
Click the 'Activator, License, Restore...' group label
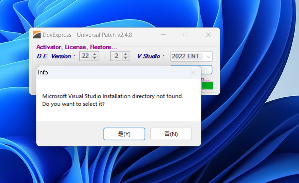click(77, 47)
